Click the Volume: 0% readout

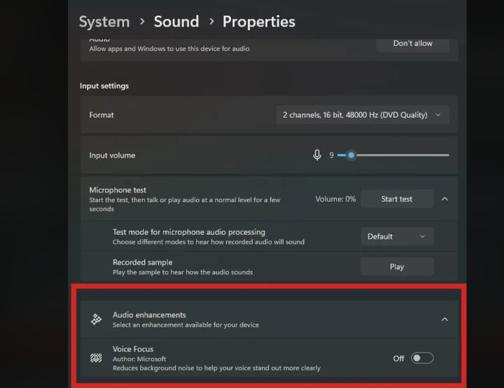(x=335, y=199)
